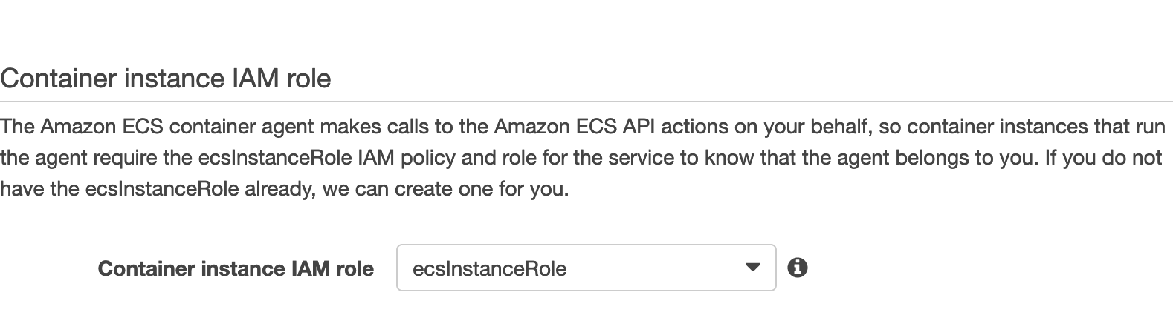The height and width of the screenshot is (318, 1173).
Task: Click the info icon beside the role dropdown
Action: (x=797, y=268)
